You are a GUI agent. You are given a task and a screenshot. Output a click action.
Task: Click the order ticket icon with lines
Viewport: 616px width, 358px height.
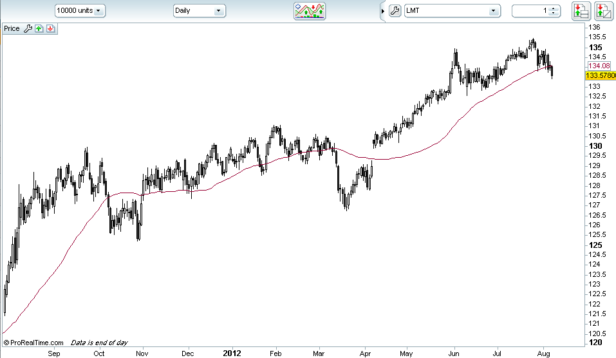tap(581, 11)
